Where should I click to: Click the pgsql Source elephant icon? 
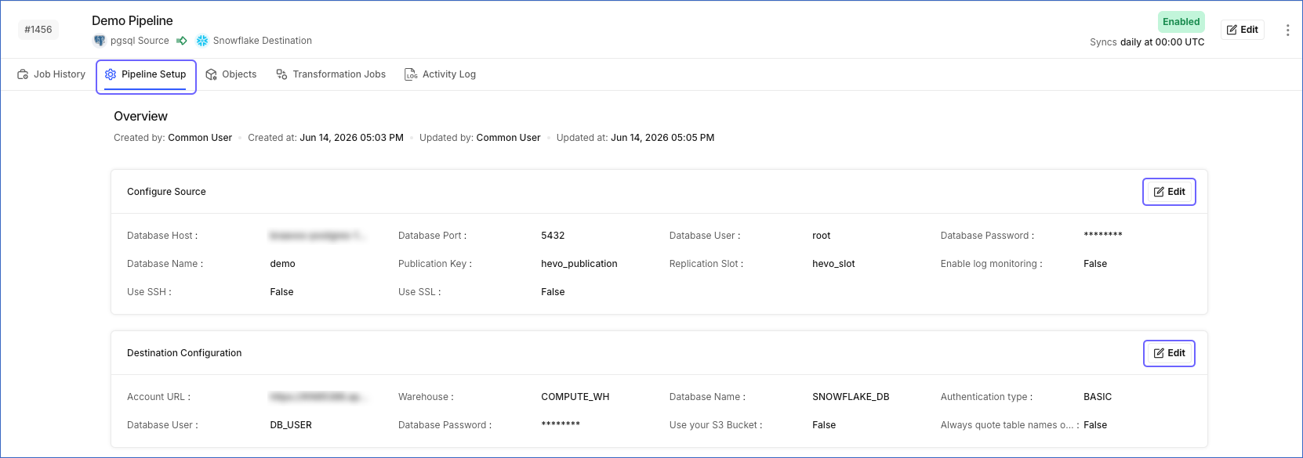point(100,41)
